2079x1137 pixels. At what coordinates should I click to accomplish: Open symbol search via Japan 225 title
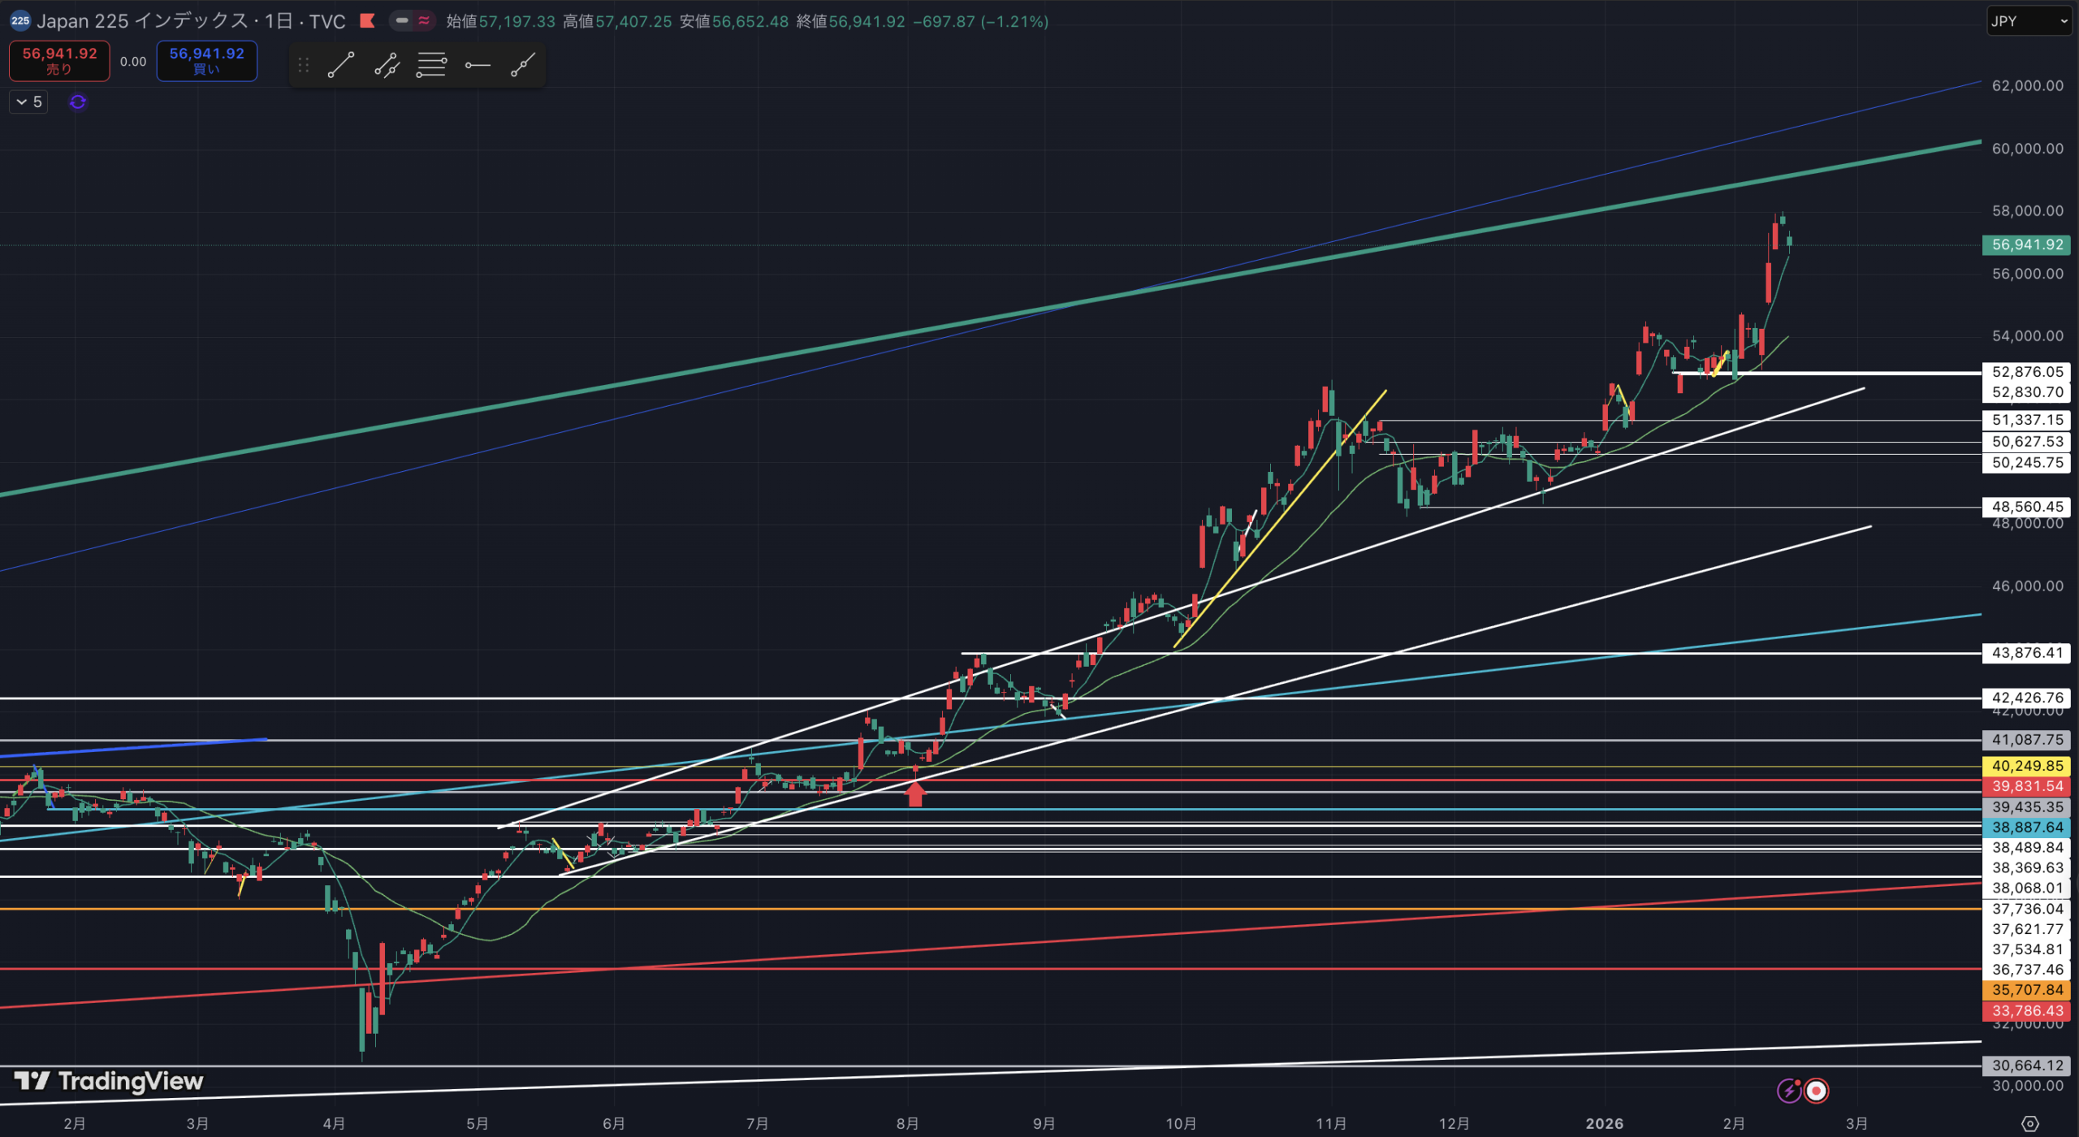click(x=191, y=21)
